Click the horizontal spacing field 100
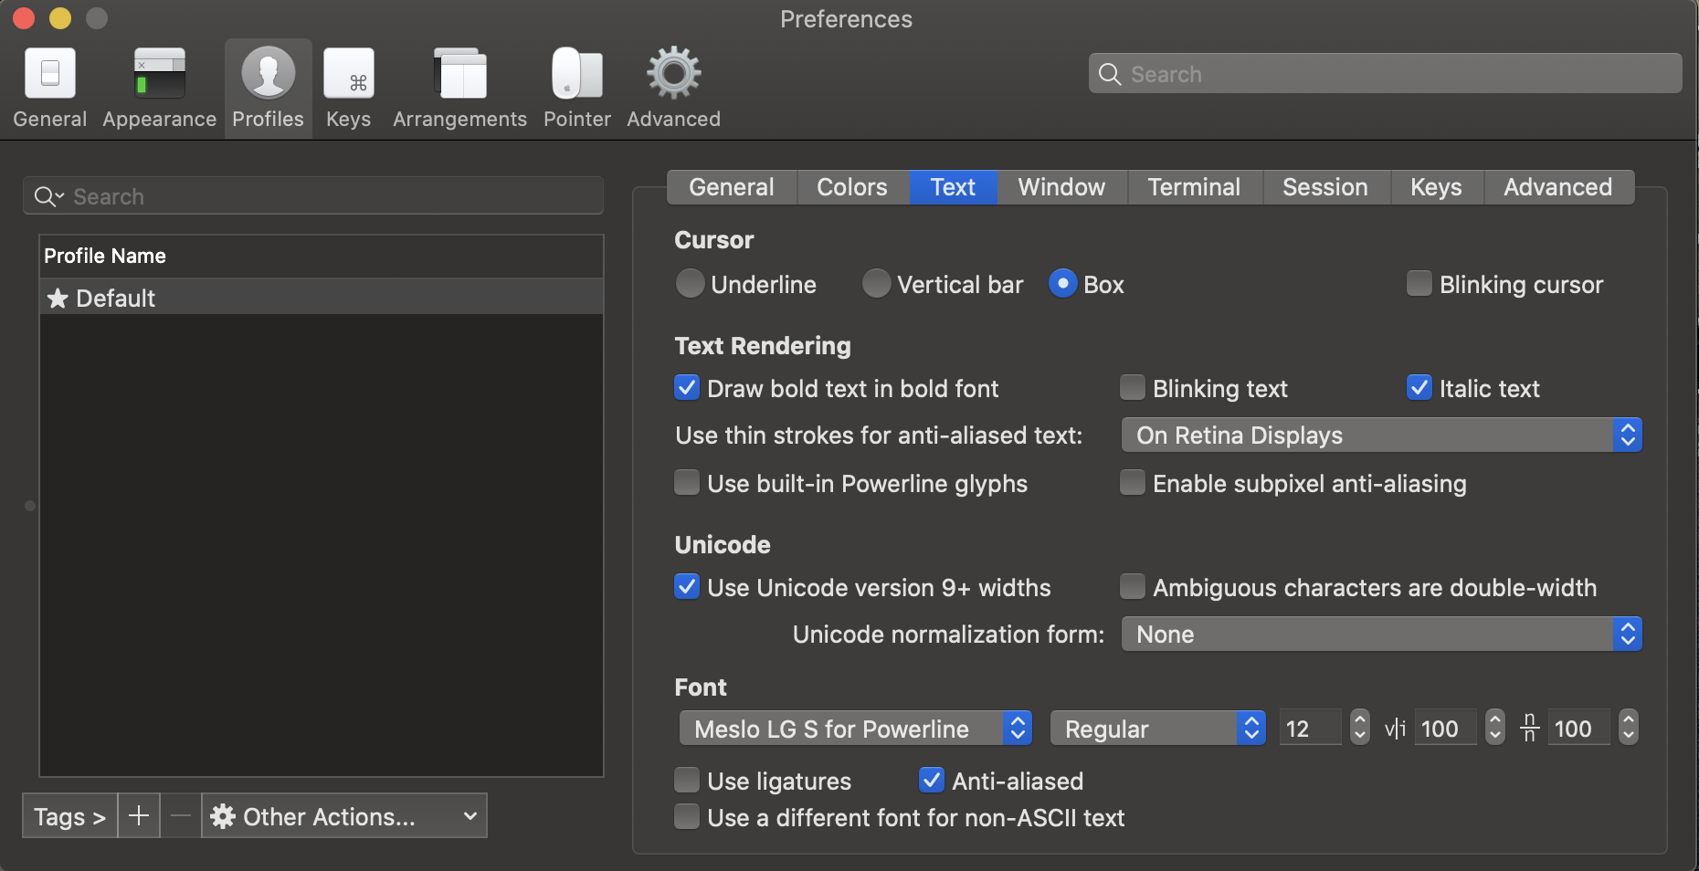This screenshot has width=1699, height=871. (1445, 729)
